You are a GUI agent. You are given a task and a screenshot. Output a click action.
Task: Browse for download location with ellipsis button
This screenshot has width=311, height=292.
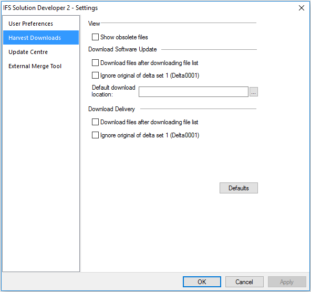tap(254, 92)
